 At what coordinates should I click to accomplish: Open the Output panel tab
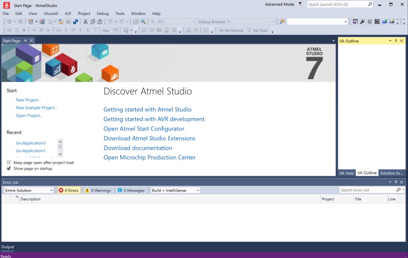[8, 247]
